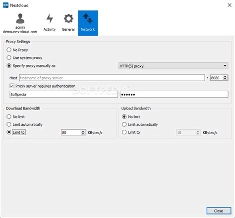The height and width of the screenshot is (218, 235).
Task: Select the Network tab
Action: pyautogui.click(x=88, y=23)
